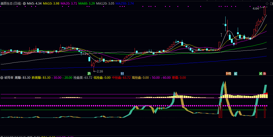Click the green 跌 event marker
273x137 pixels.
89,74
